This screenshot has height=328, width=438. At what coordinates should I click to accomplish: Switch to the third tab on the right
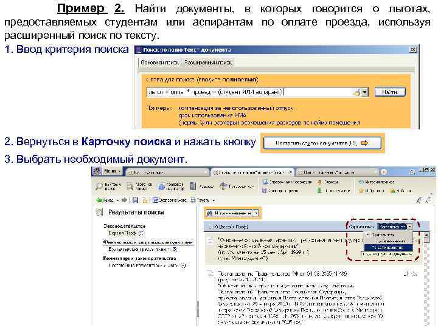(x=337, y=173)
